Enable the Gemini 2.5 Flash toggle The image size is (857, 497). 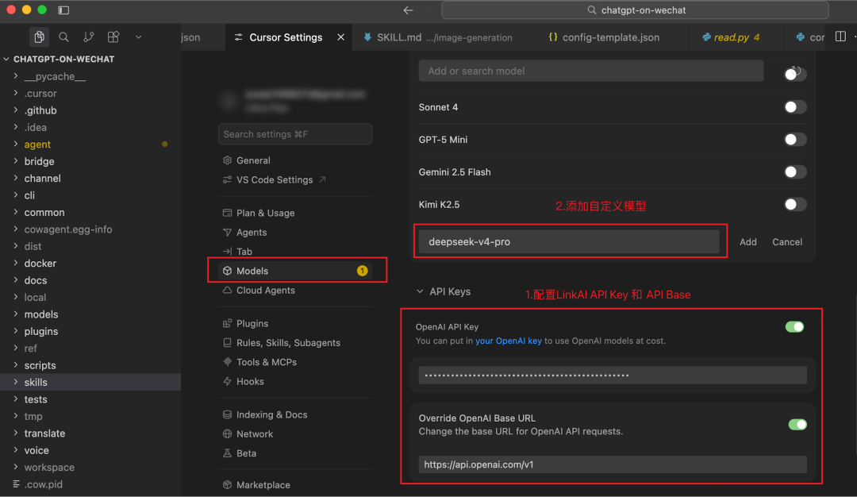795,171
